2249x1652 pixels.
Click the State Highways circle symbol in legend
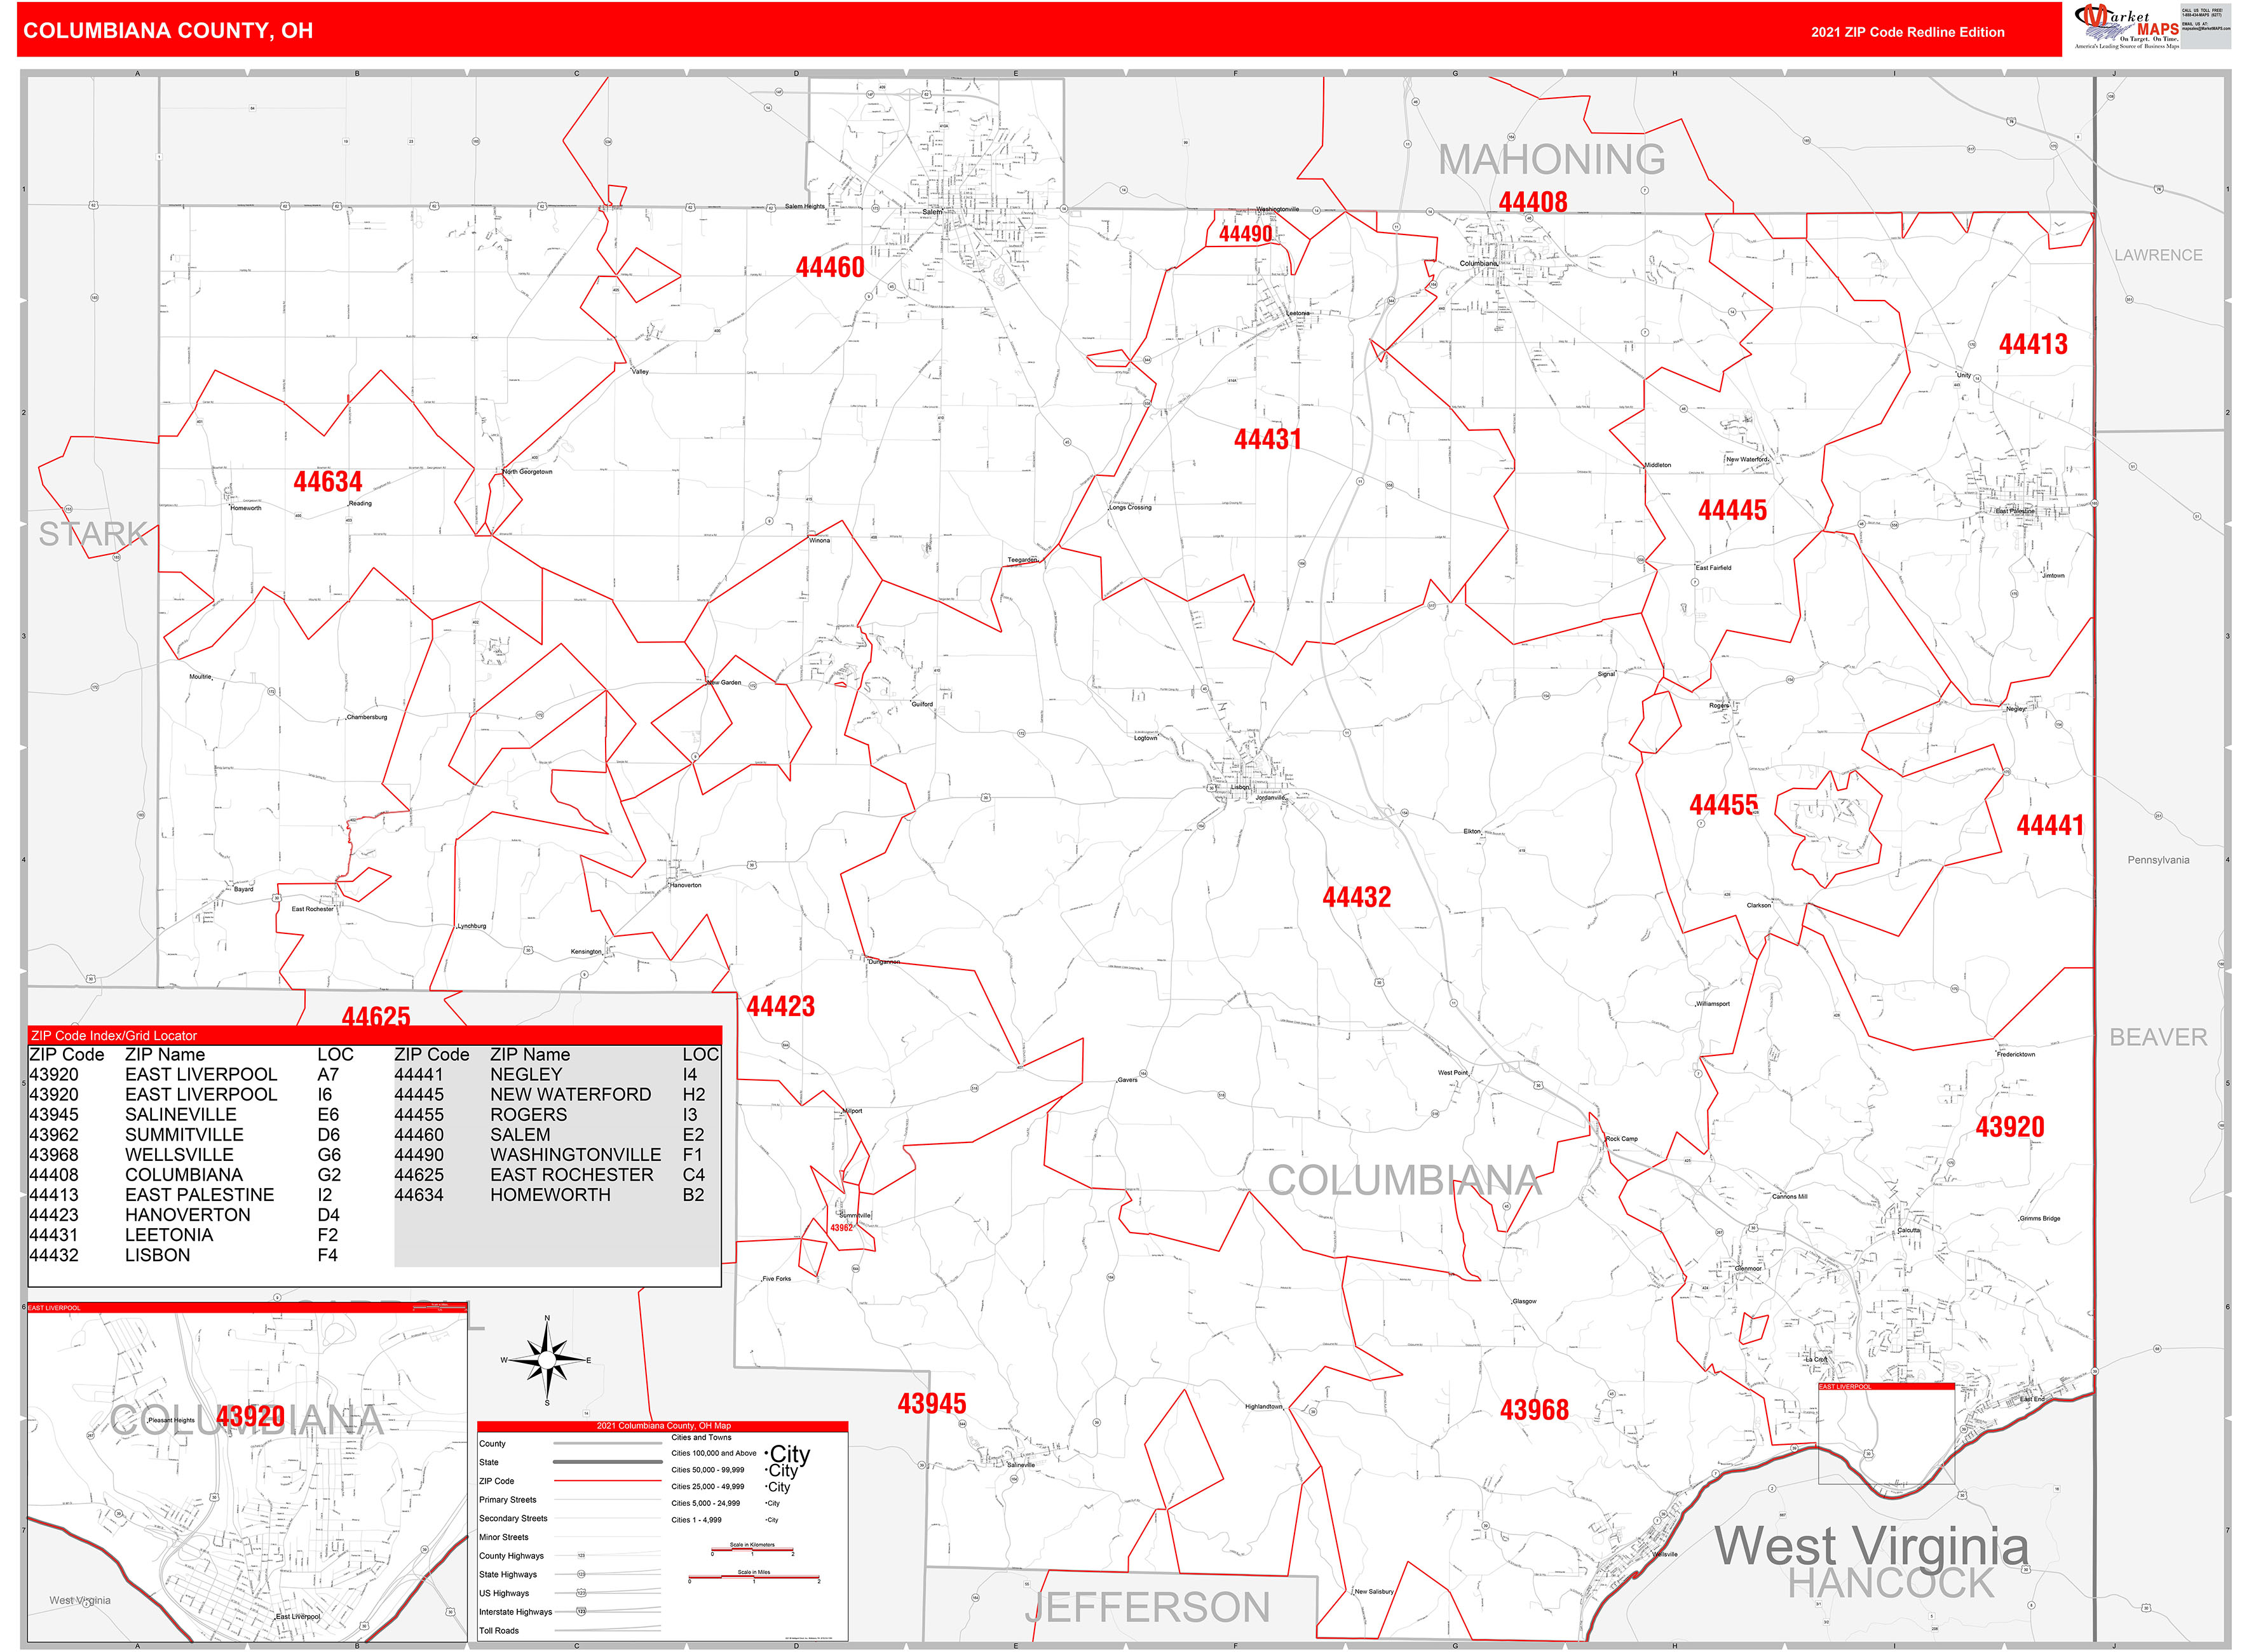(581, 1574)
